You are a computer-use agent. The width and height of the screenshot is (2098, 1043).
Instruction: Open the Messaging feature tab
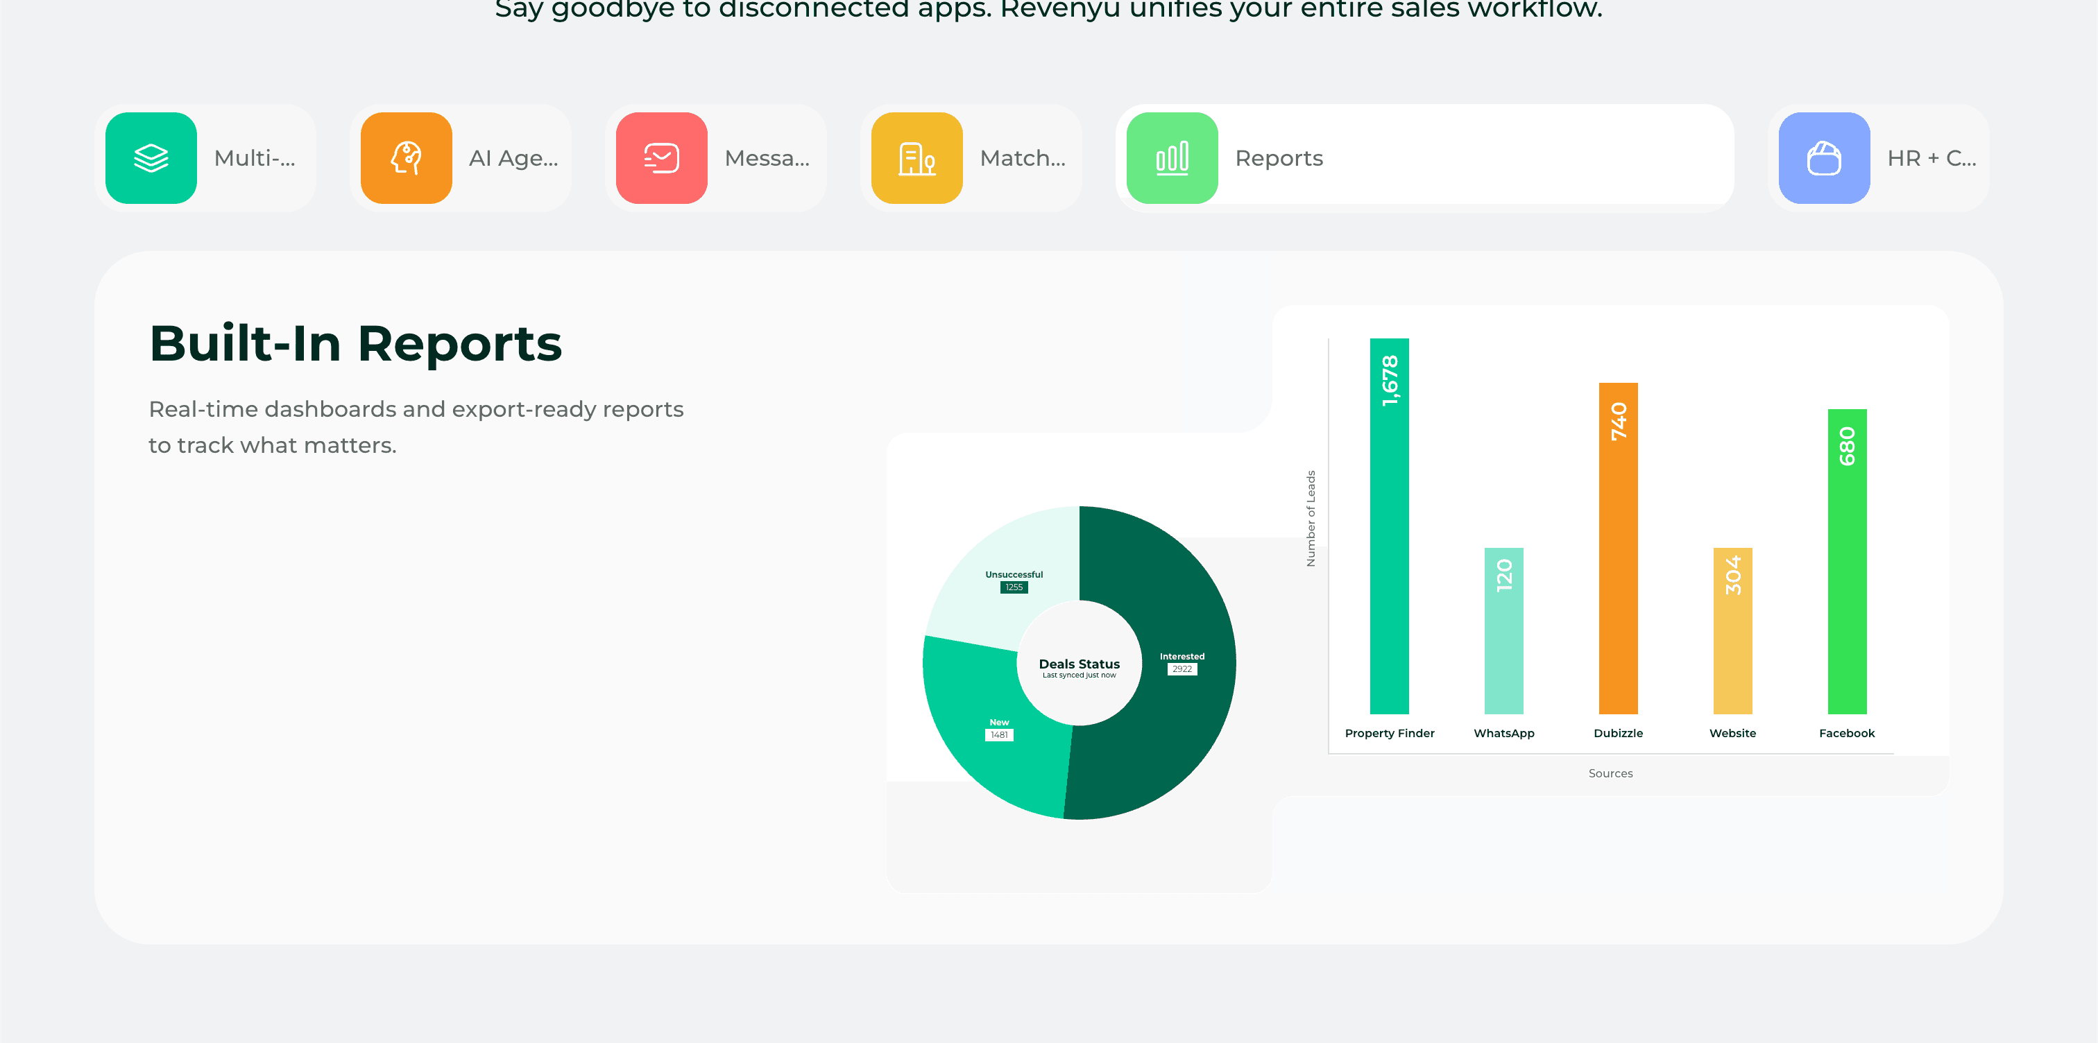coord(716,157)
